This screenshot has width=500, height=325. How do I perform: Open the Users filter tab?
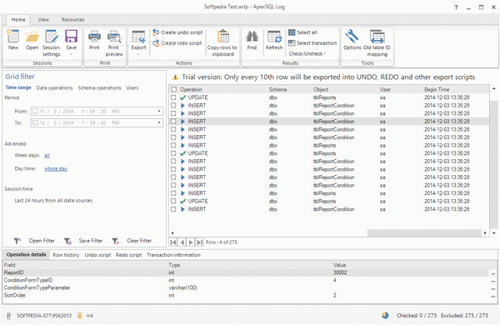[x=132, y=87]
